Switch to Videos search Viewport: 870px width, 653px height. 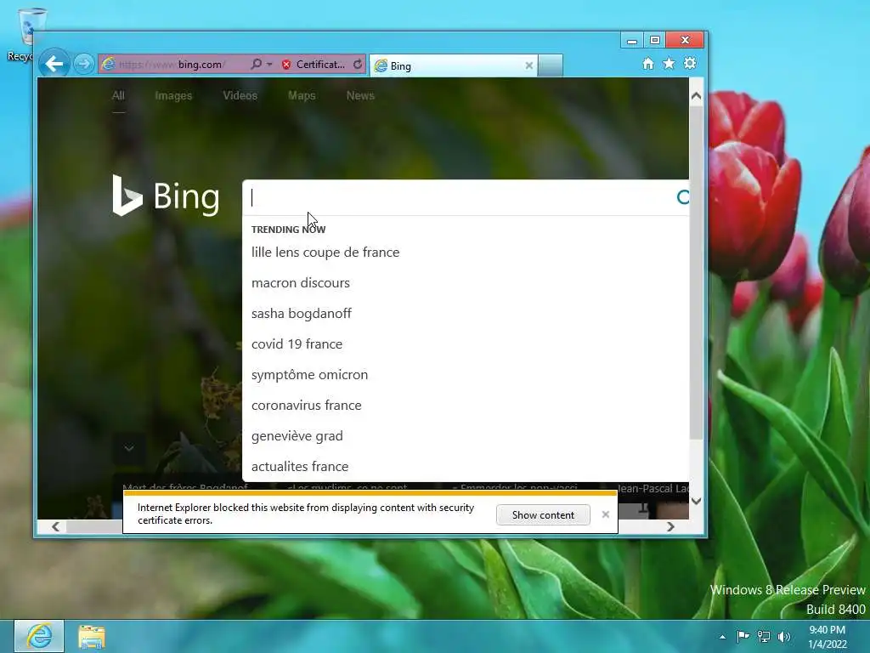pos(240,95)
